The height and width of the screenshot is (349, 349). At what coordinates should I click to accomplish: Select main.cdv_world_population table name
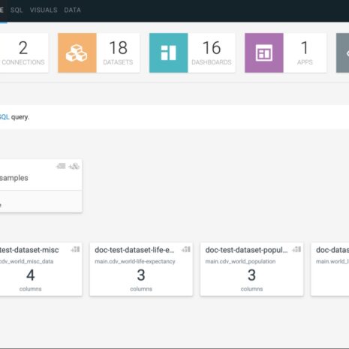[x=240, y=261]
